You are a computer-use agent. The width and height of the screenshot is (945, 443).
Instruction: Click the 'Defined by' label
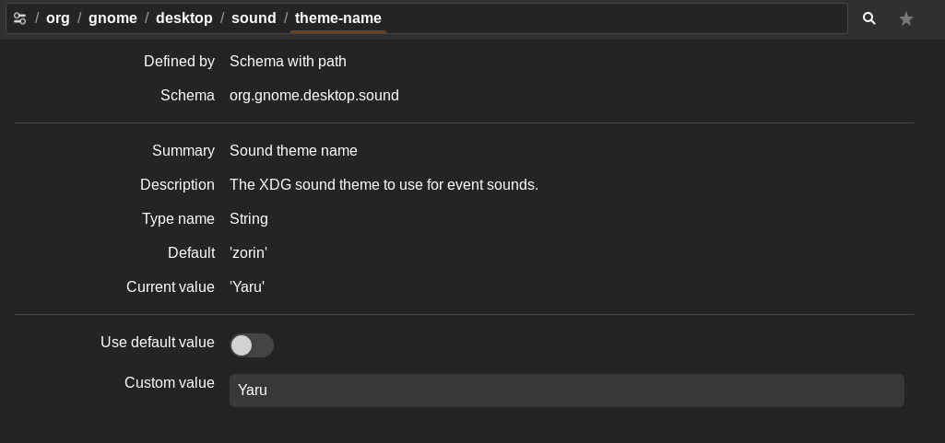(179, 62)
